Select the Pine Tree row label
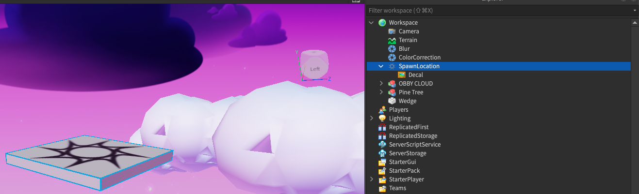The image size is (639, 194). pos(411,92)
